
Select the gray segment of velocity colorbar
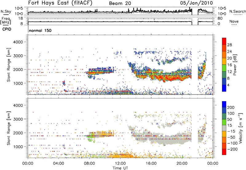point(224,128)
